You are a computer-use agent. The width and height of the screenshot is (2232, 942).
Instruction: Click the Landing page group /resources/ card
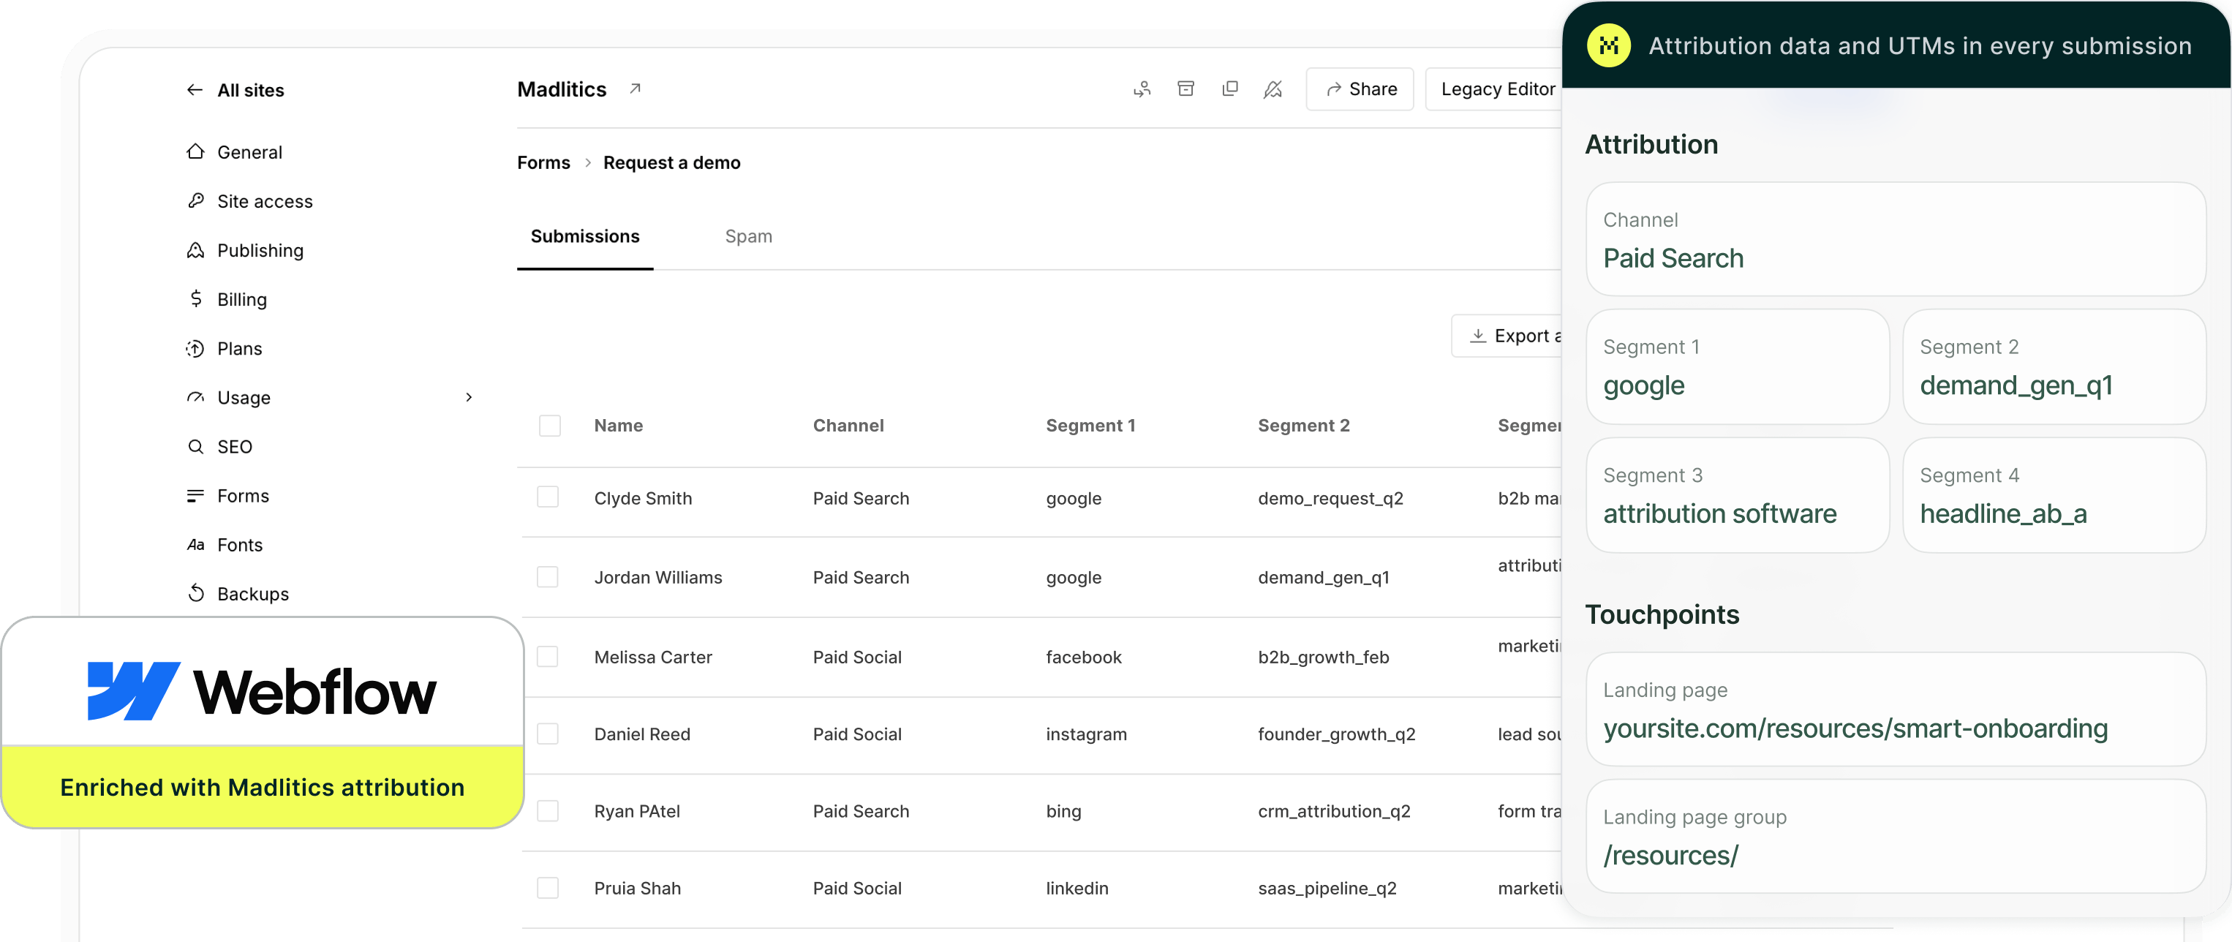(1896, 836)
